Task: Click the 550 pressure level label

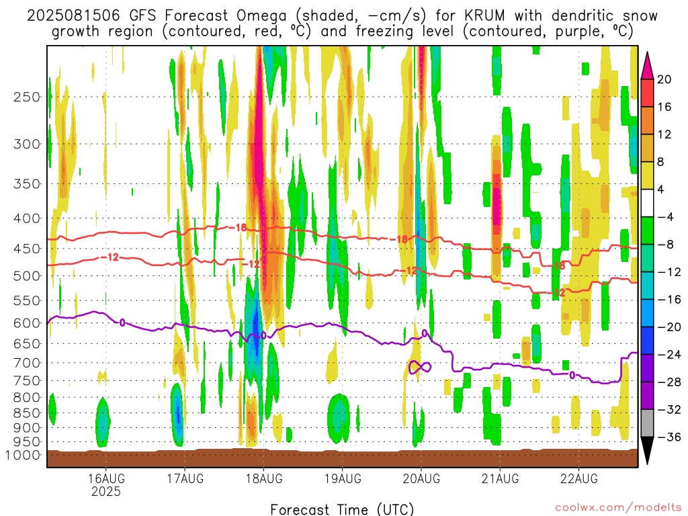Action: (x=27, y=300)
